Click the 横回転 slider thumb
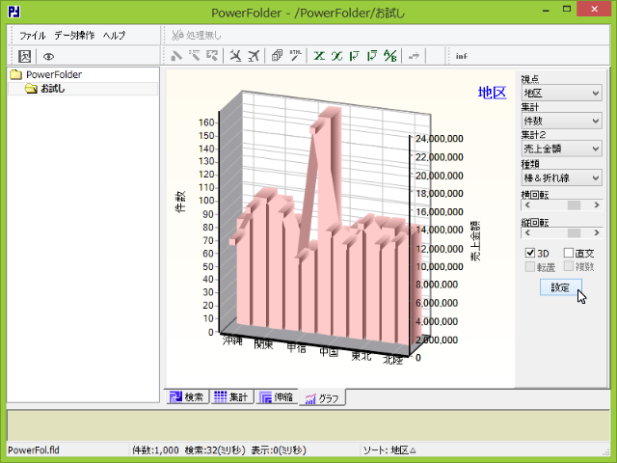The width and height of the screenshot is (617, 463). click(575, 205)
